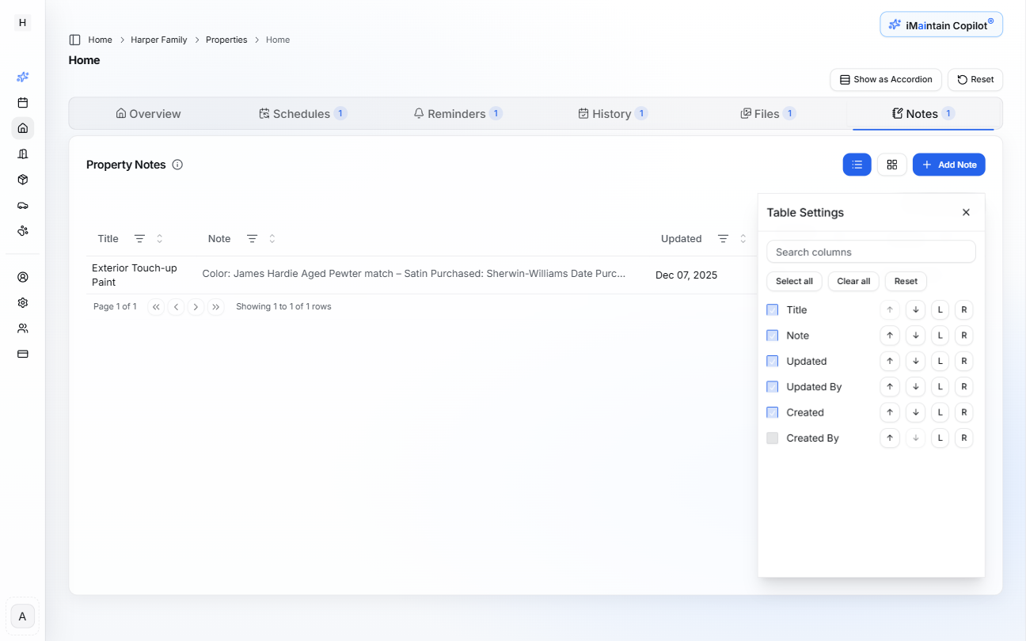Viewport: 1026px width, 641px height.
Task: Open the calendar icon in left sidebar
Action: (23, 103)
